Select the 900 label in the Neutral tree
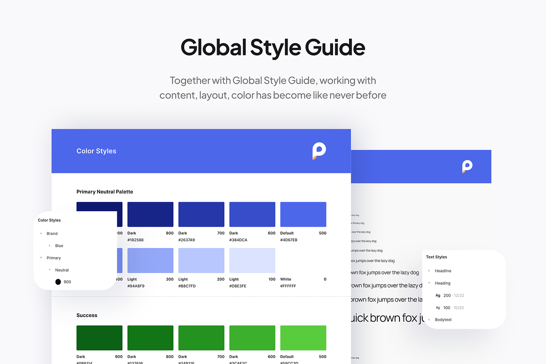546x364 pixels. tap(67, 282)
